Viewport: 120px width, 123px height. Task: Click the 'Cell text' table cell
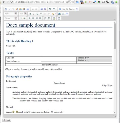click(x=23, y=58)
